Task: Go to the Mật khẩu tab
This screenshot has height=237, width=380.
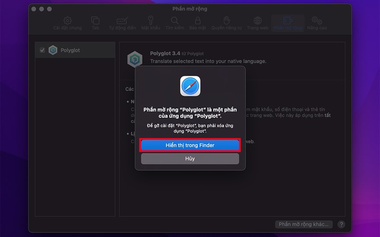Action: click(x=151, y=23)
